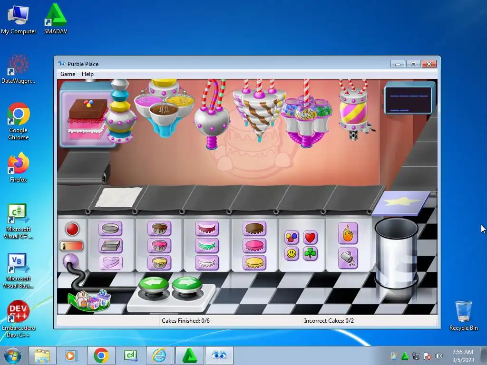This screenshot has height=365, width=487.
Task: Pick the white filling layer button
Action: [x=207, y=263]
